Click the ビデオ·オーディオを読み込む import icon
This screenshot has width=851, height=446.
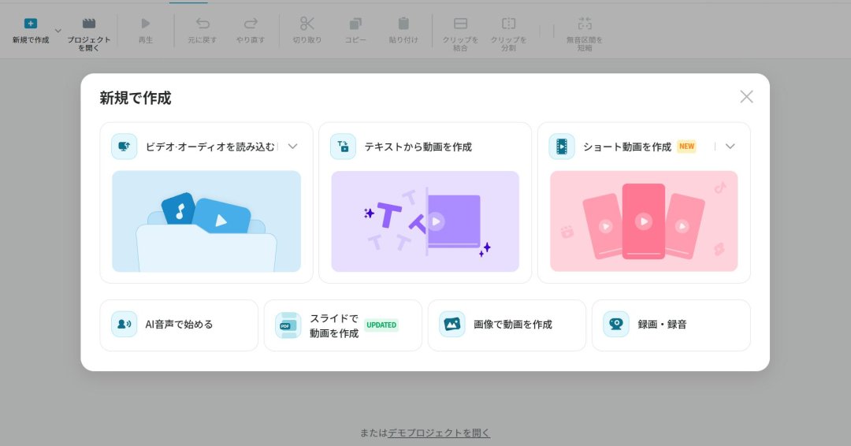pos(124,147)
